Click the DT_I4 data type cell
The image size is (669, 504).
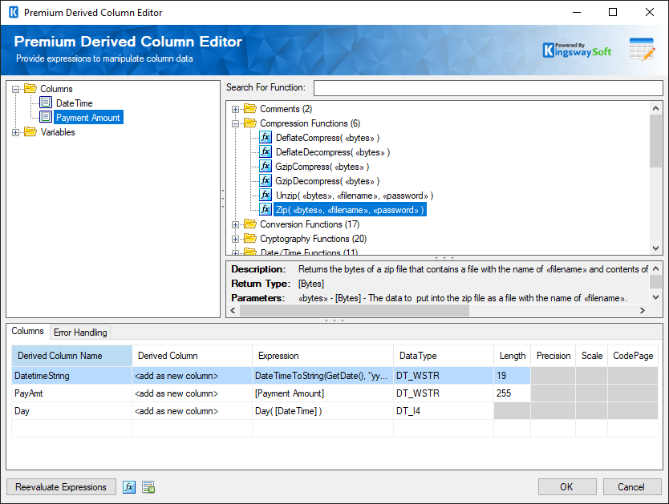click(x=444, y=411)
